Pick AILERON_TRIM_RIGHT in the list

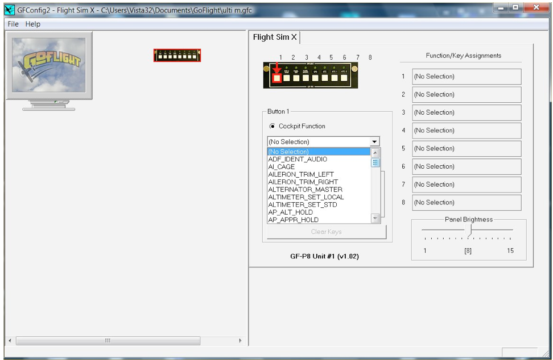coord(319,182)
